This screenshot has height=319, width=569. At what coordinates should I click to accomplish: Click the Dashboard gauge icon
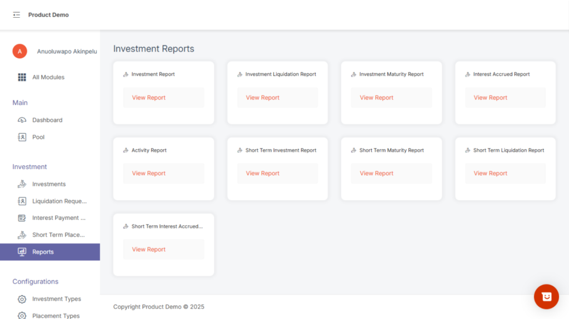pos(22,120)
